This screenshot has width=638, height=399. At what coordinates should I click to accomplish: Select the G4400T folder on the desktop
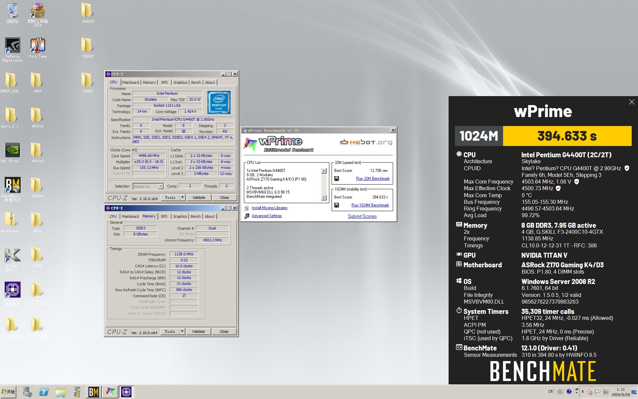click(x=88, y=13)
